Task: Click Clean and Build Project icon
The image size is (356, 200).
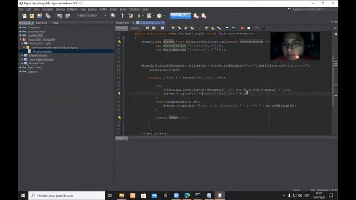Action: point(131,16)
